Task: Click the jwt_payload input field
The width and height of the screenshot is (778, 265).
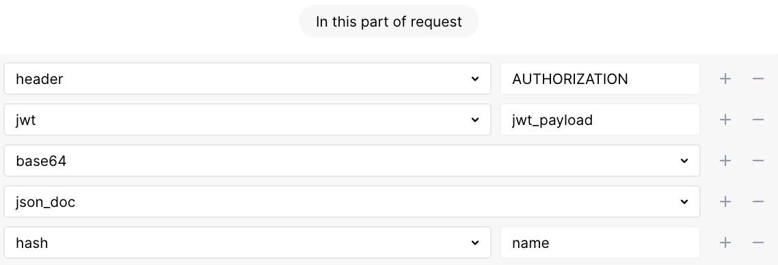Action: pyautogui.click(x=600, y=120)
